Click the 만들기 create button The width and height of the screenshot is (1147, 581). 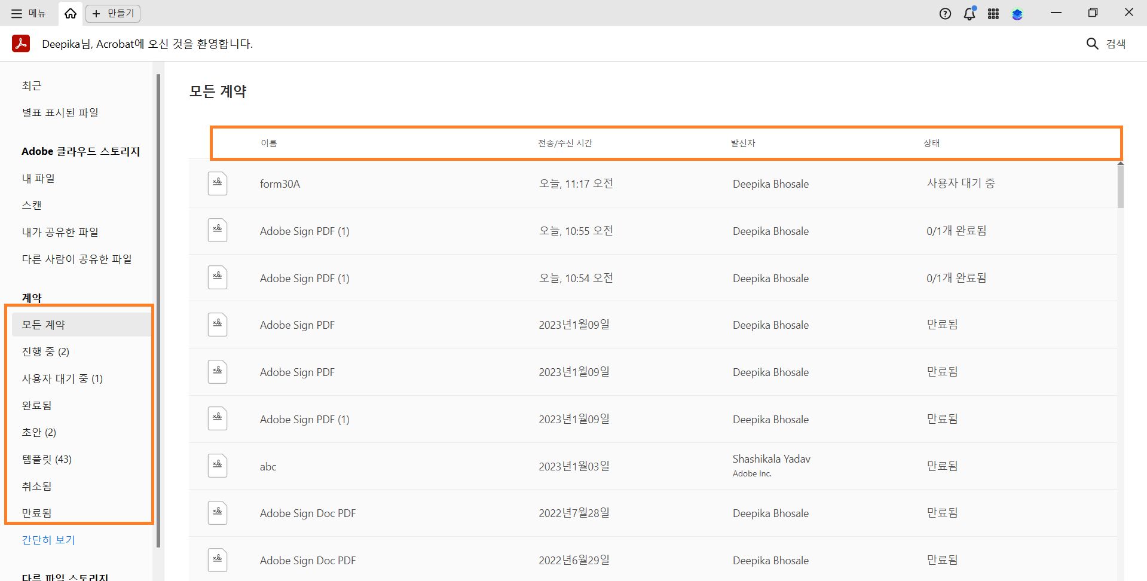(x=113, y=13)
